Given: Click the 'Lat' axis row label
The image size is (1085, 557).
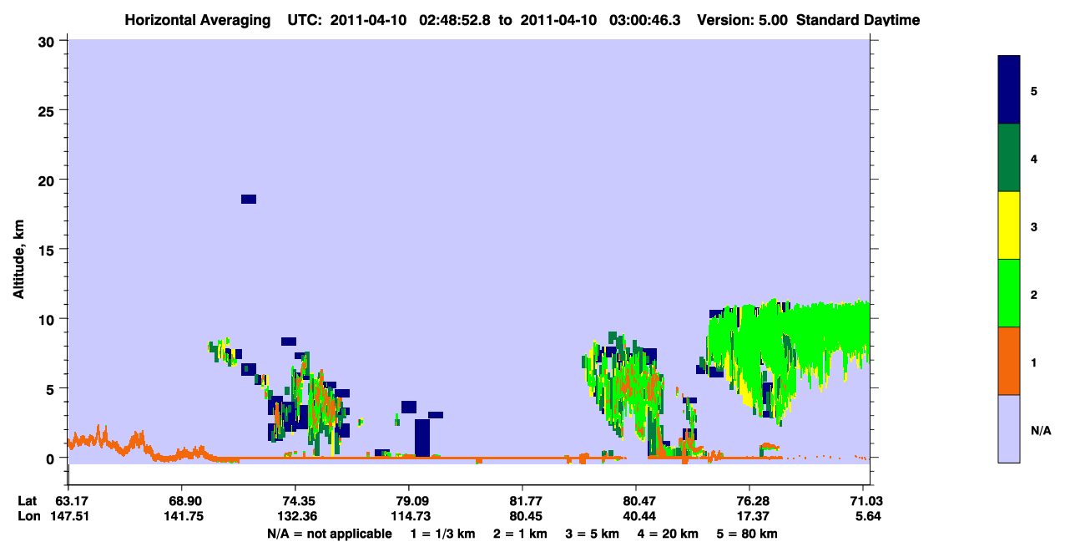Looking at the screenshot, I should (27, 500).
